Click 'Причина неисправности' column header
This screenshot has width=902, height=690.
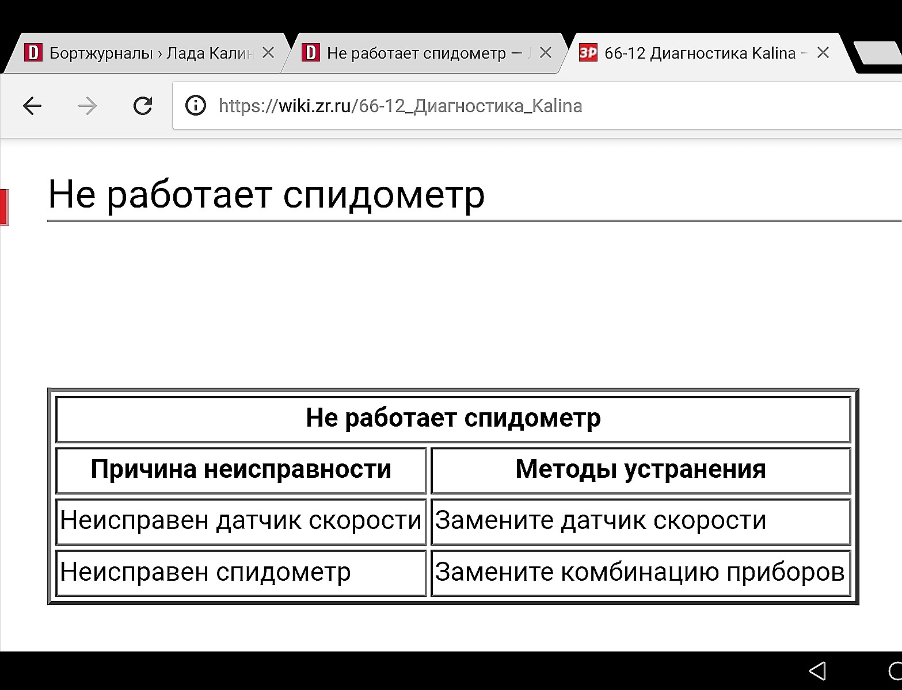241,469
